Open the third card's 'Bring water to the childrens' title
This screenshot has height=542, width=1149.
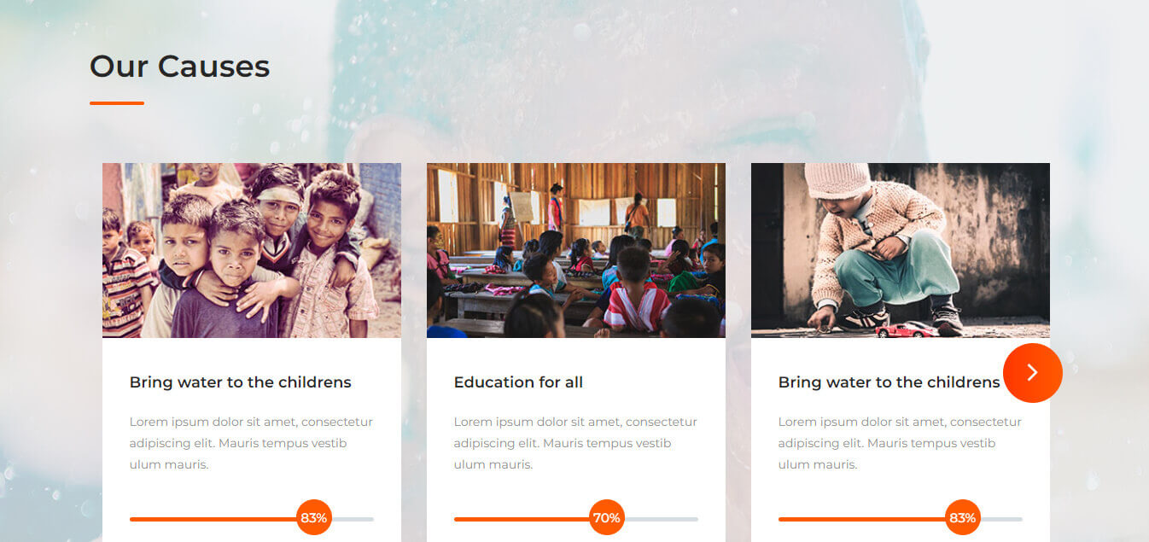[889, 382]
